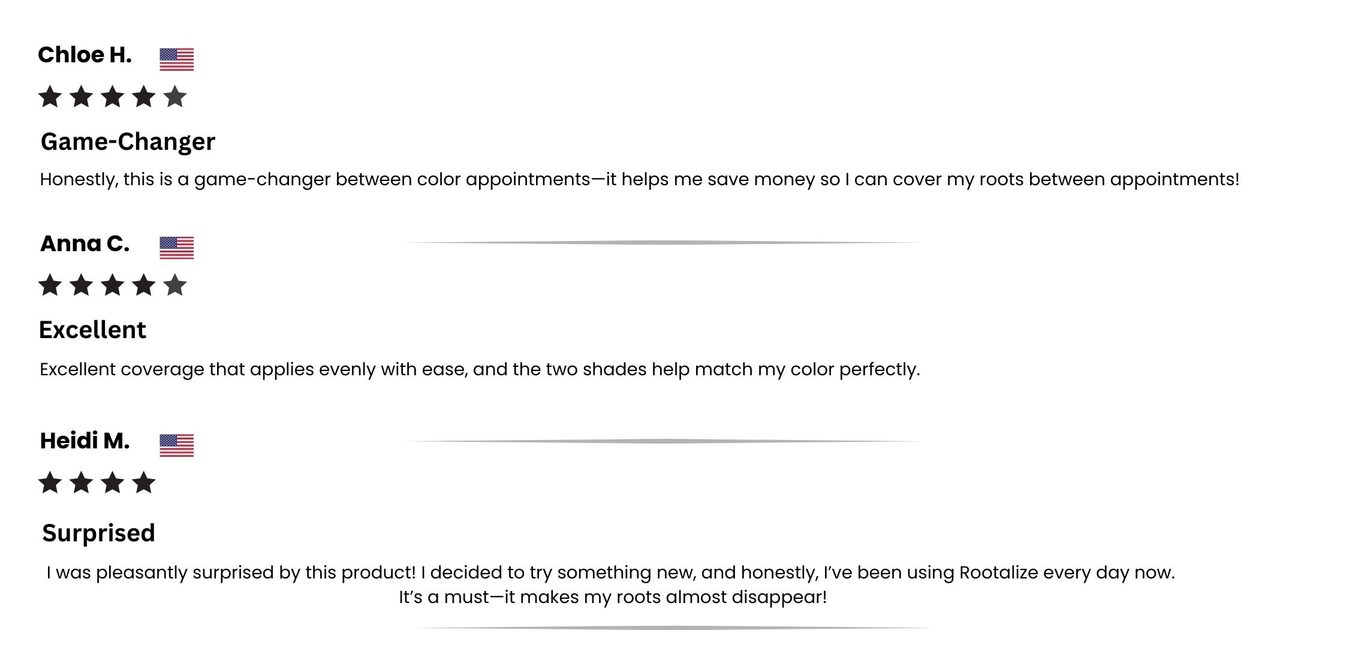The height and width of the screenshot is (645, 1349).
Task: Click the Surprised review title
Action: [x=98, y=534]
